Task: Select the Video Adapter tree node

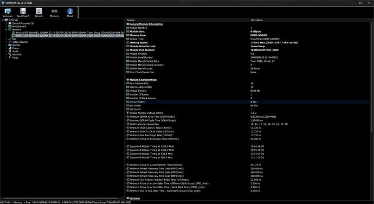Action: click(20, 42)
